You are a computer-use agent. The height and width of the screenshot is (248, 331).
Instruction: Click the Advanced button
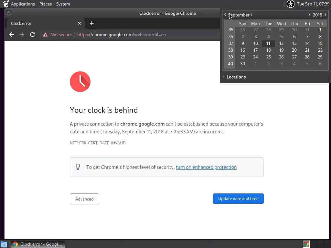pos(84,199)
